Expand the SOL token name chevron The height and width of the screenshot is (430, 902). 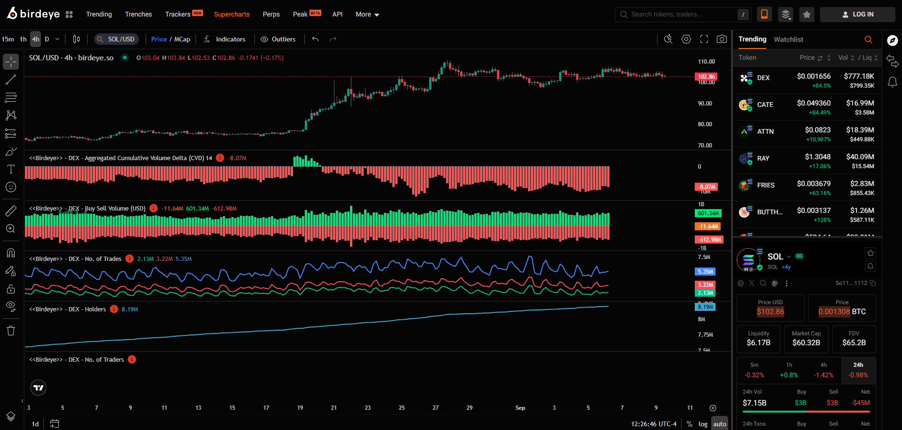[x=789, y=257]
